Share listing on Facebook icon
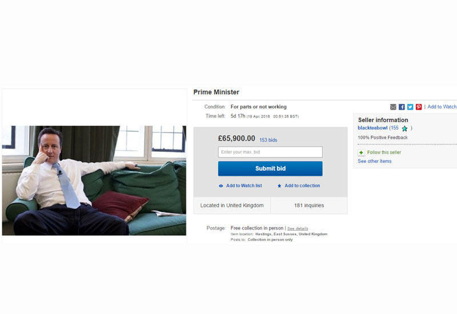Image resolution: width=457 pixels, height=314 pixels. point(402,107)
